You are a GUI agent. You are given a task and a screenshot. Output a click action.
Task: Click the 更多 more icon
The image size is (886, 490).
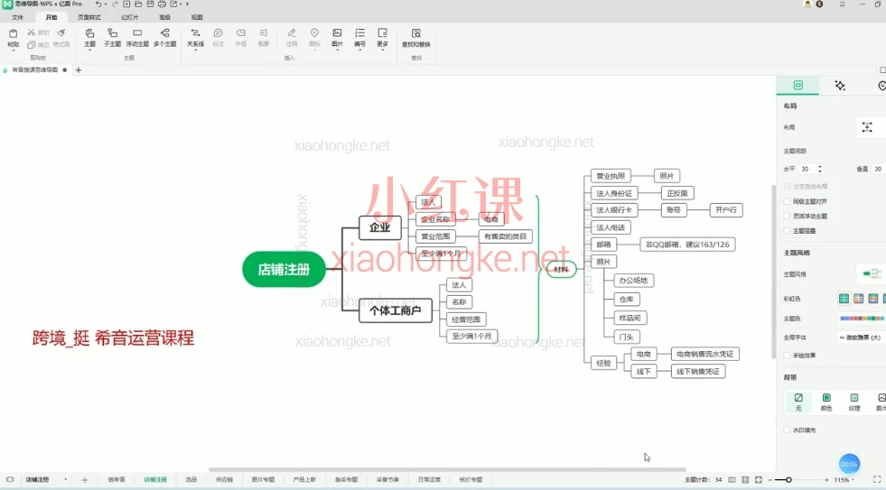pos(383,33)
